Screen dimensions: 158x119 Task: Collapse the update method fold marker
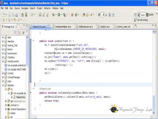[x=33, y=41]
